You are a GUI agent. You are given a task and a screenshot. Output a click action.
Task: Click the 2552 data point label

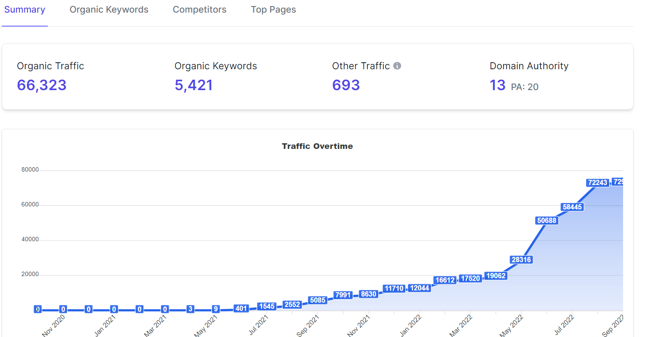click(292, 305)
